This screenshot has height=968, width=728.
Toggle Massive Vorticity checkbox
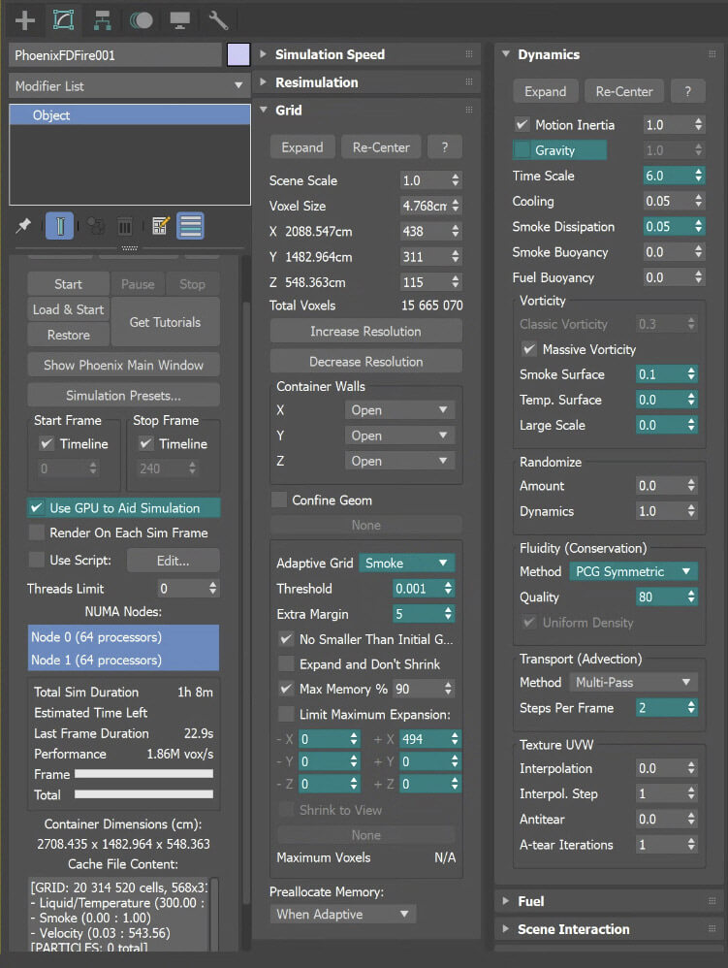point(528,349)
